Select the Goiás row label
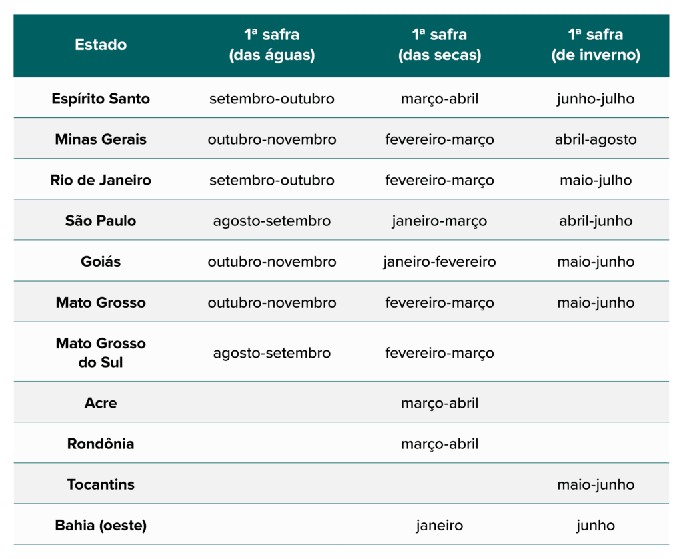This screenshot has height=559, width=683. click(101, 261)
